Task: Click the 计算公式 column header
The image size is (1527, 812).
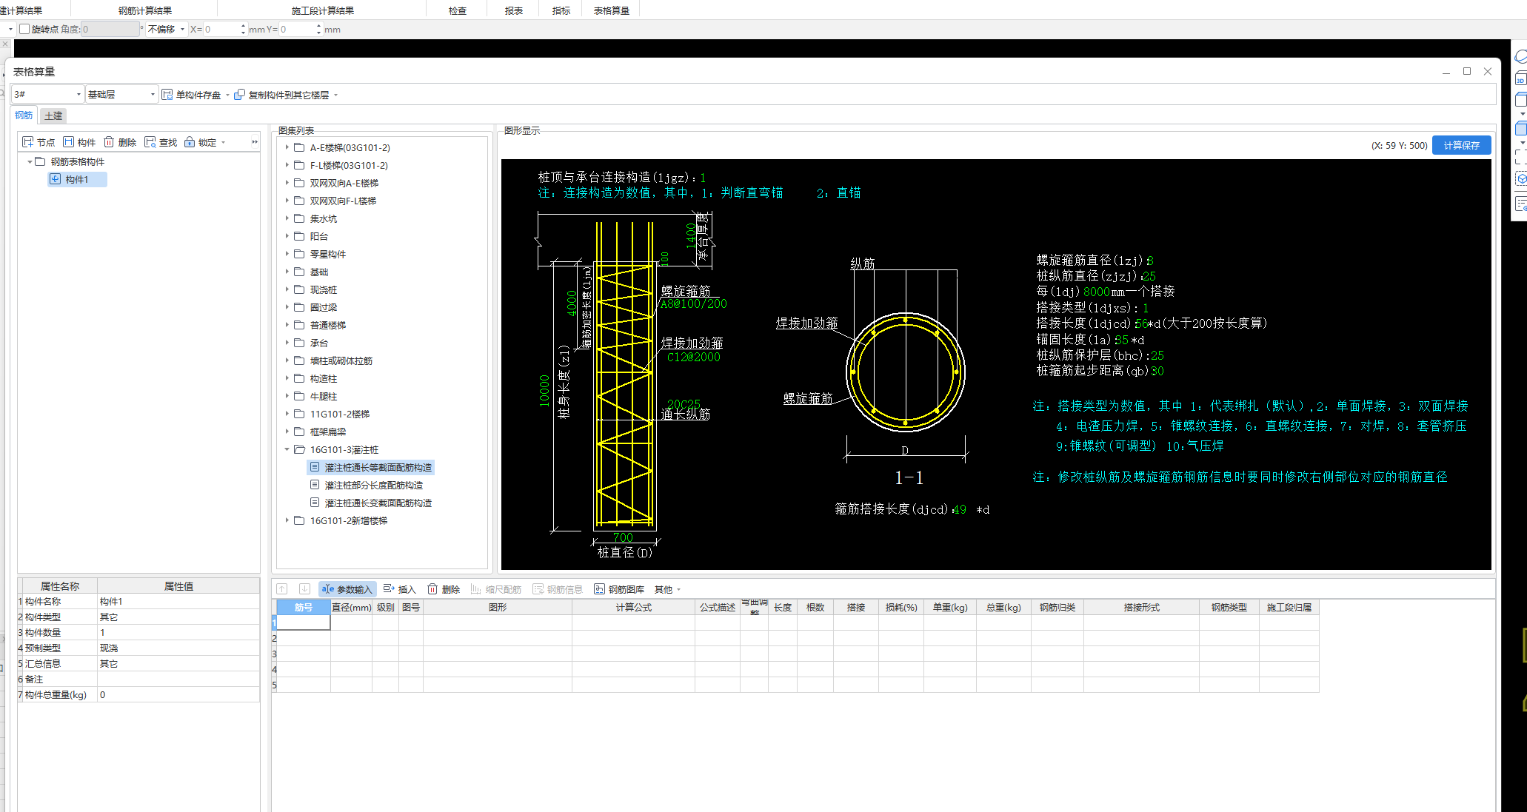Action: pyautogui.click(x=633, y=607)
